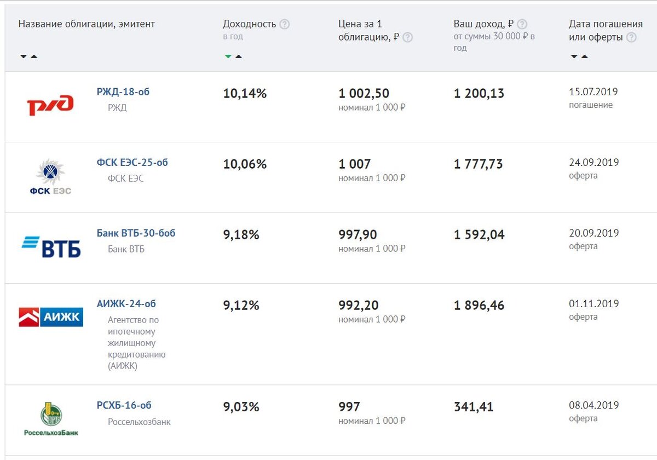This screenshot has height=460, width=657.
Task: Click the ВТБ bank logo
Action: click(51, 247)
